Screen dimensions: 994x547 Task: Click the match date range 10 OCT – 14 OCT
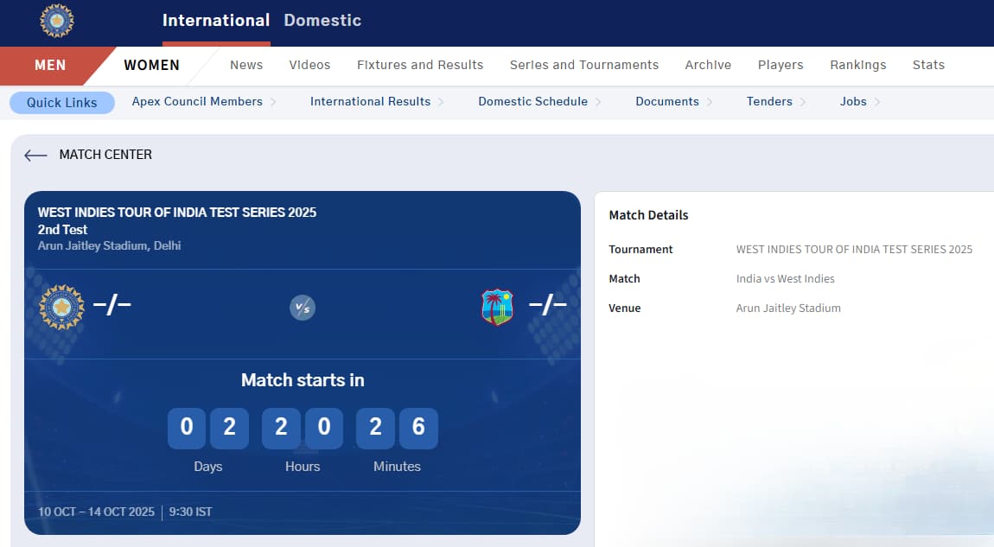tap(96, 512)
